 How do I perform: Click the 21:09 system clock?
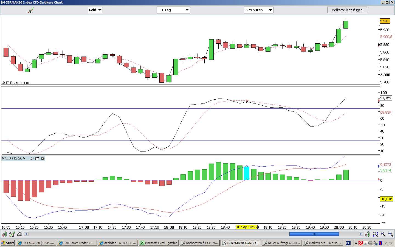click(x=388, y=243)
